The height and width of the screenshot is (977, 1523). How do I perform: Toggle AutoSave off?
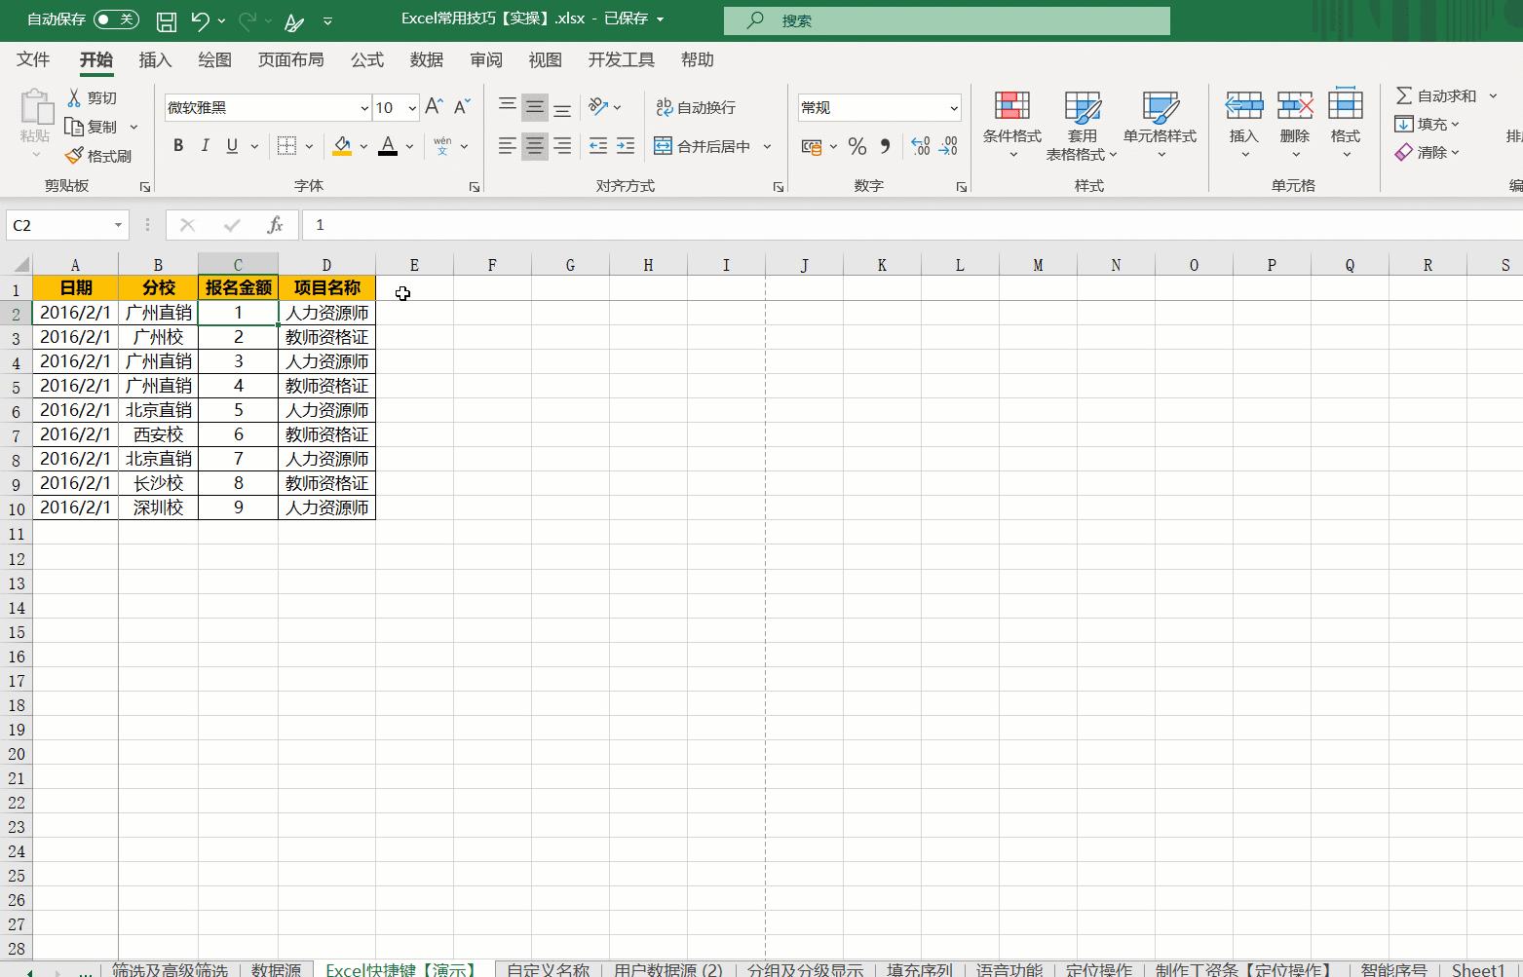click(115, 19)
